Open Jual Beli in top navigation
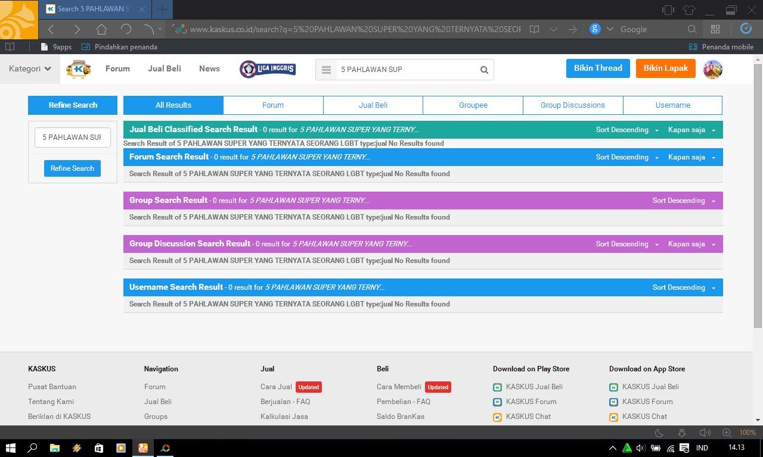 click(x=165, y=68)
